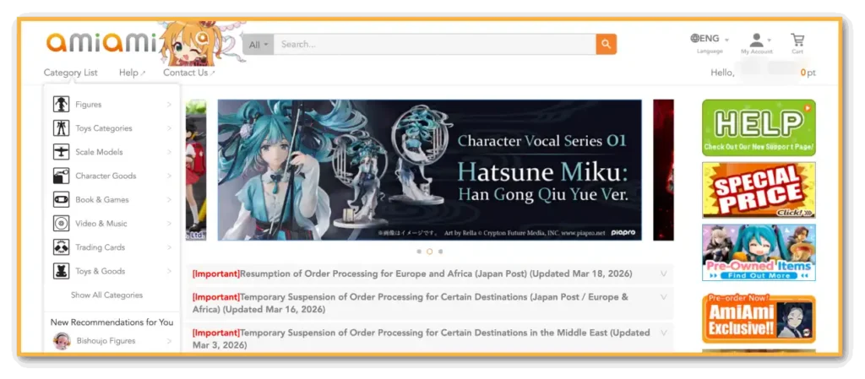The height and width of the screenshot is (379, 865).
Task: Open the Category List menu
Action: tap(70, 73)
